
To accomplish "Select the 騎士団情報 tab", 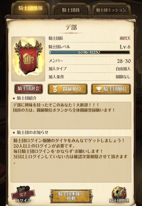I will [31, 8].
